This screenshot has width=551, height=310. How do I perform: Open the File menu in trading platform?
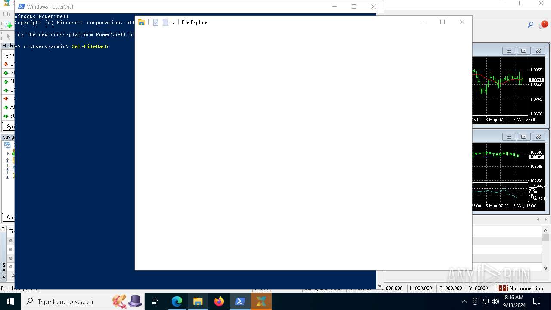point(7,14)
